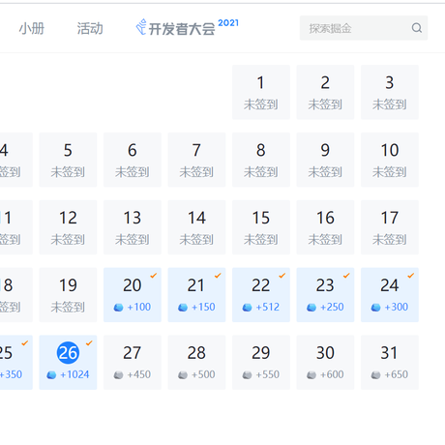This screenshot has width=445, height=445.
Task: Click the number 20 on its day cell
Action: 133,285
